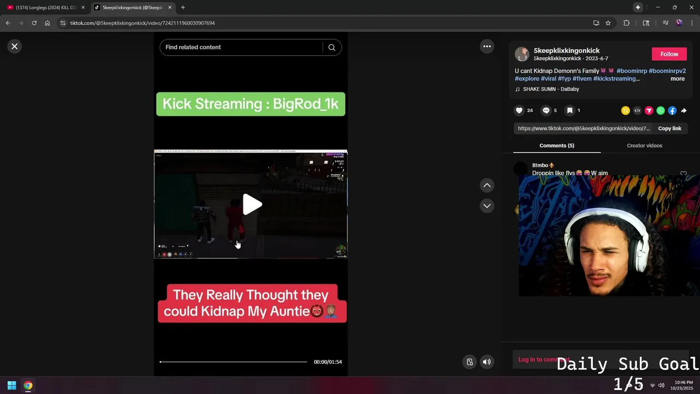Play the video with center play button

pos(252,205)
